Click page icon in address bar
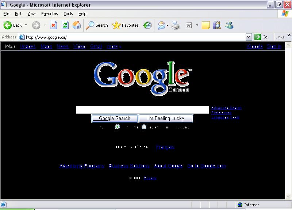This screenshot has width=292, height=210. click(22, 37)
